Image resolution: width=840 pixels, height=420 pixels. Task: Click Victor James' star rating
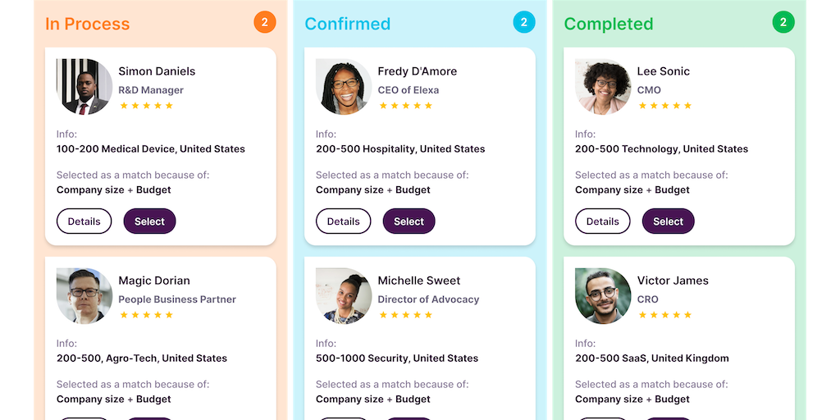[665, 315]
